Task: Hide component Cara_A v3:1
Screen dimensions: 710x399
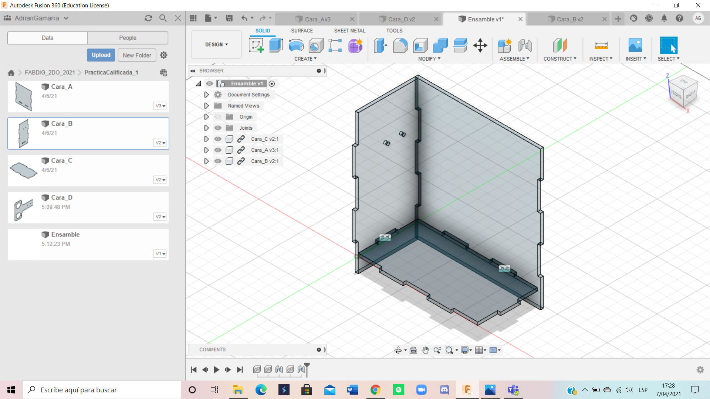Action: (x=218, y=150)
